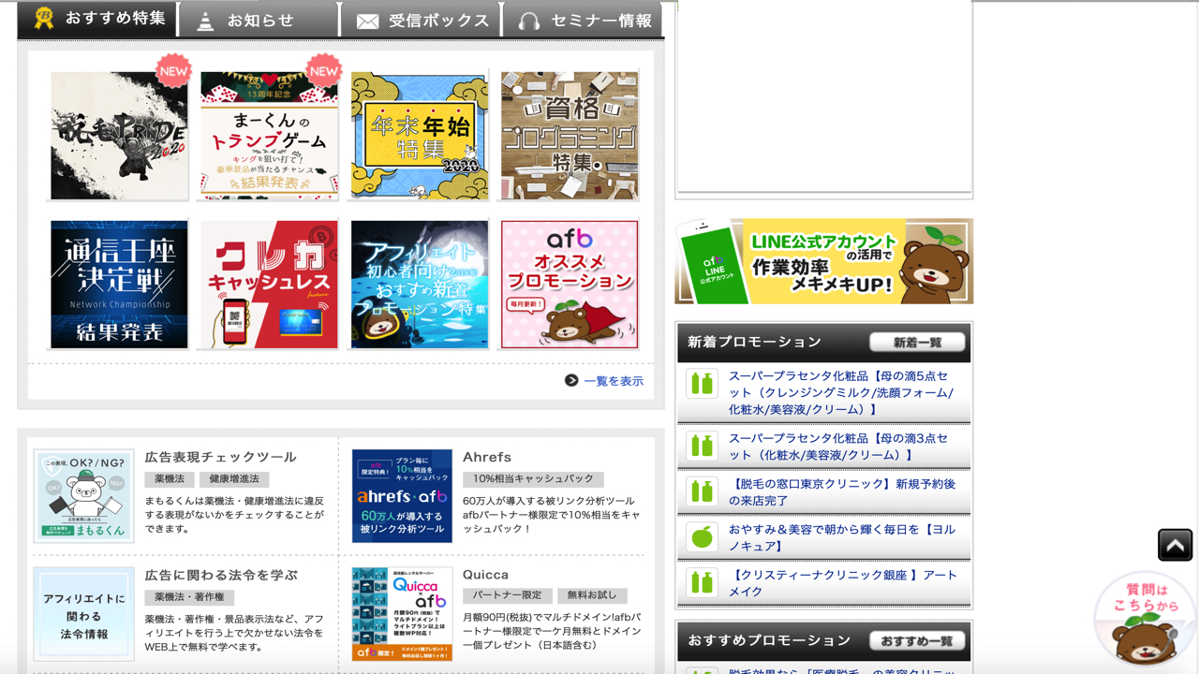Switch to the お知らせ tab
Screen dimensions: 1199x674
pyautogui.click(x=259, y=21)
